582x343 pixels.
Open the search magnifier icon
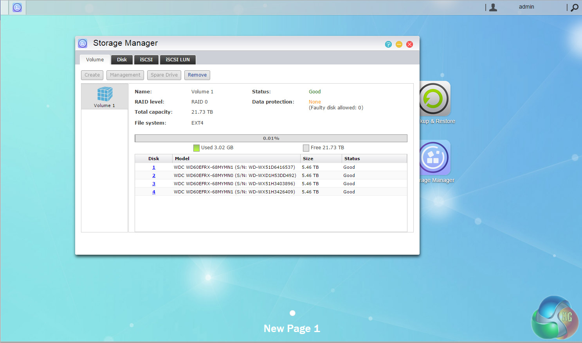pyautogui.click(x=574, y=7)
